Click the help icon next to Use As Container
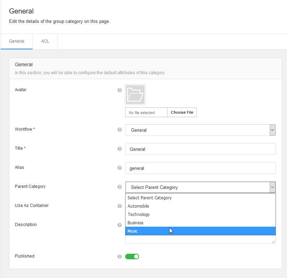The width and height of the screenshot is (287, 278). click(x=120, y=206)
